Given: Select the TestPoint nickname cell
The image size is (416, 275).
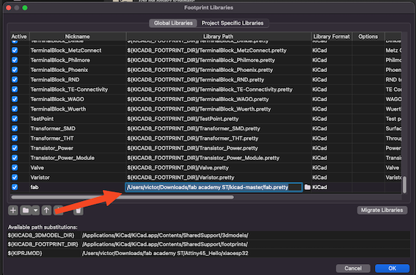Looking at the screenshot, I should (x=78, y=119).
